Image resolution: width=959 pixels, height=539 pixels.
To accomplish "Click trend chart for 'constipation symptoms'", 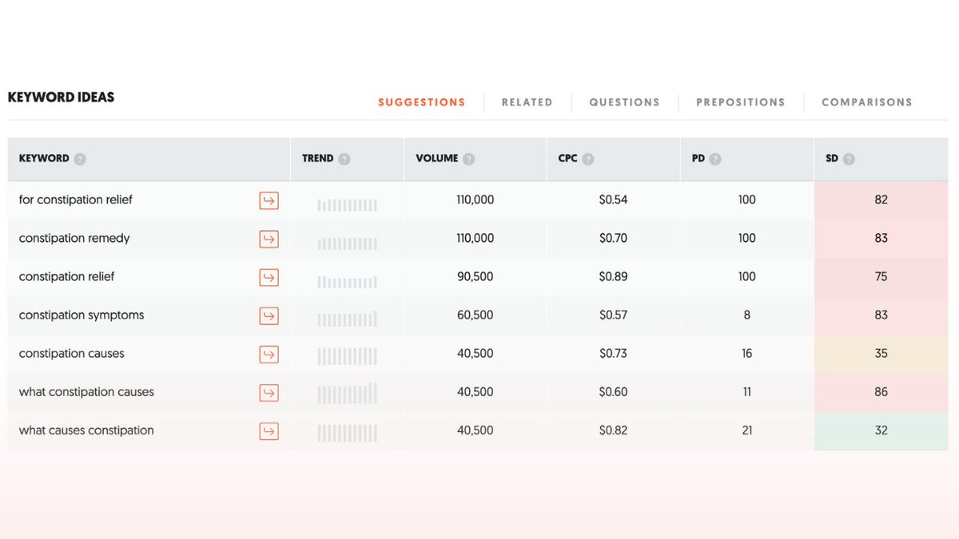I will tap(348, 319).
